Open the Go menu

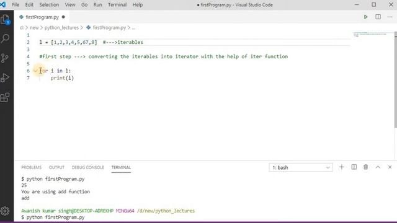coord(84,5)
